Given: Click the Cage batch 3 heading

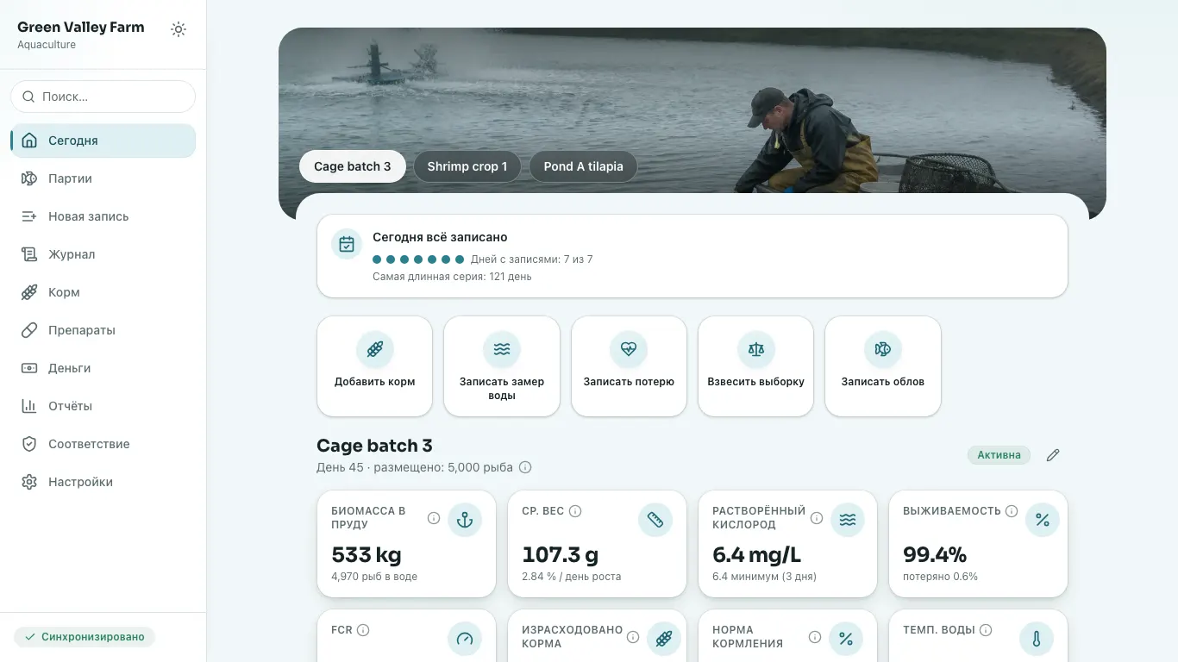Looking at the screenshot, I should 374,446.
